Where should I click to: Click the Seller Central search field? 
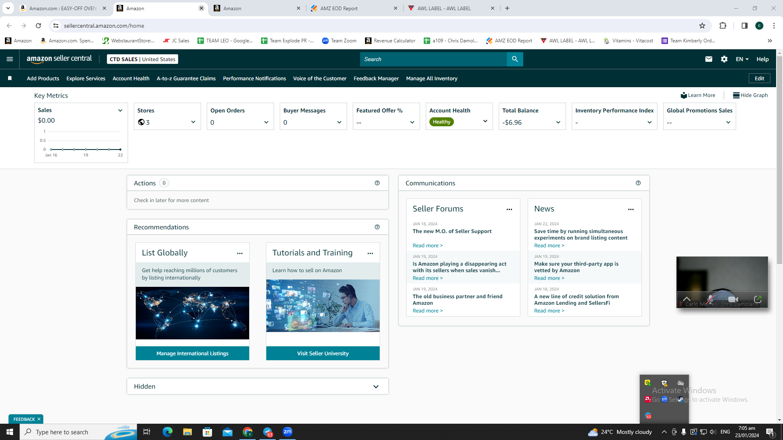click(x=434, y=59)
